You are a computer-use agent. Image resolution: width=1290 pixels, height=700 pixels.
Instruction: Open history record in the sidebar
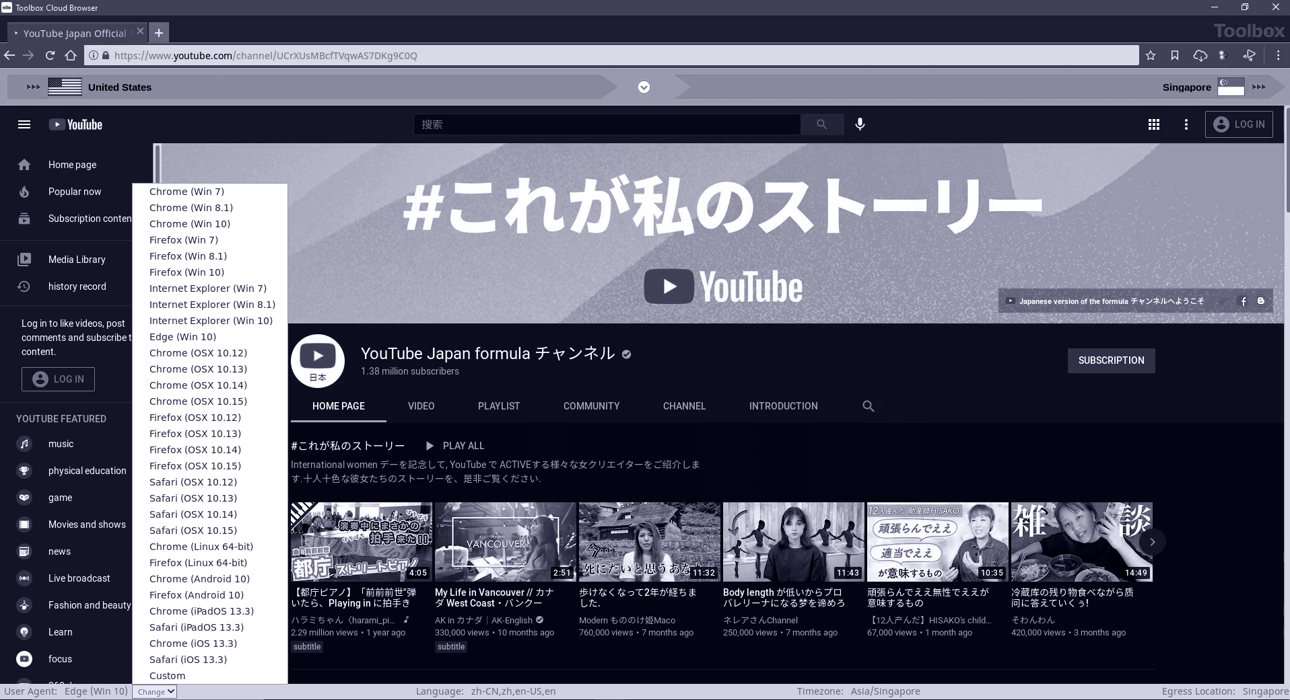[77, 286]
